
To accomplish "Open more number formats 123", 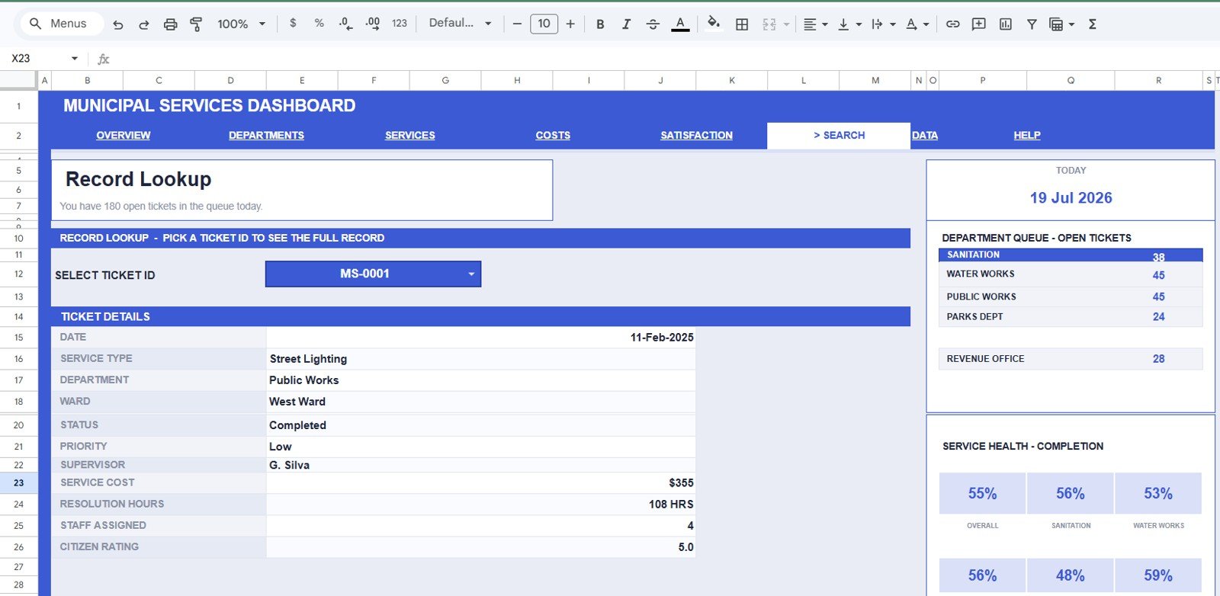I will (x=400, y=24).
